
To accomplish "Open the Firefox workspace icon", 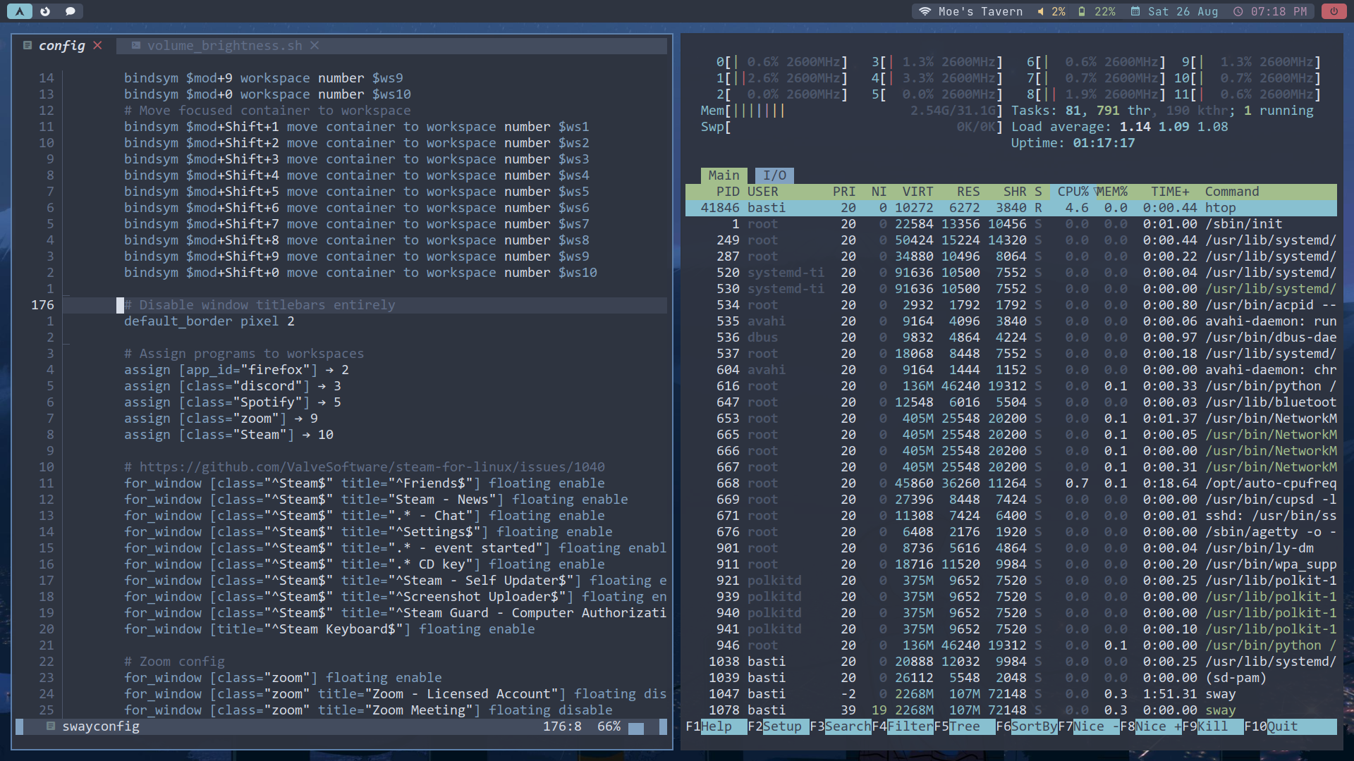I will 45,11.
